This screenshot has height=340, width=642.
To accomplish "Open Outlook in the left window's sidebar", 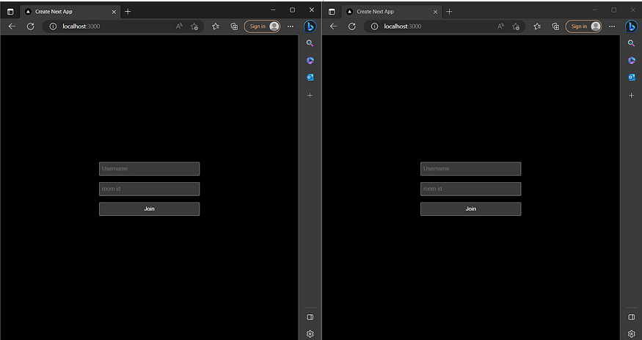I will [x=310, y=77].
